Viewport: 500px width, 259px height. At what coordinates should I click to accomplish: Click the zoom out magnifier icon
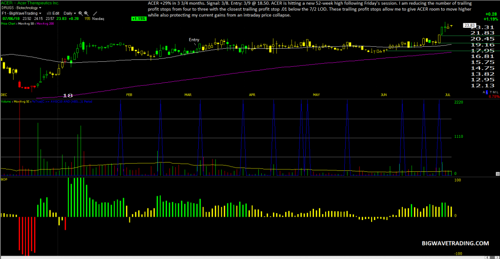[86, 13]
